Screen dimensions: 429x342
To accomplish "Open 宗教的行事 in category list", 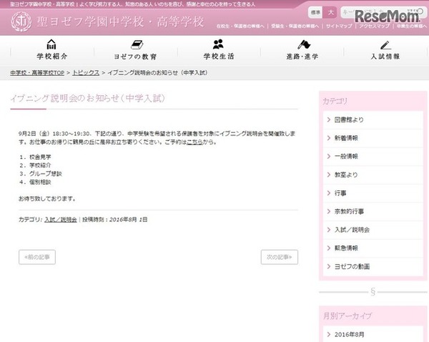I will (373, 211).
